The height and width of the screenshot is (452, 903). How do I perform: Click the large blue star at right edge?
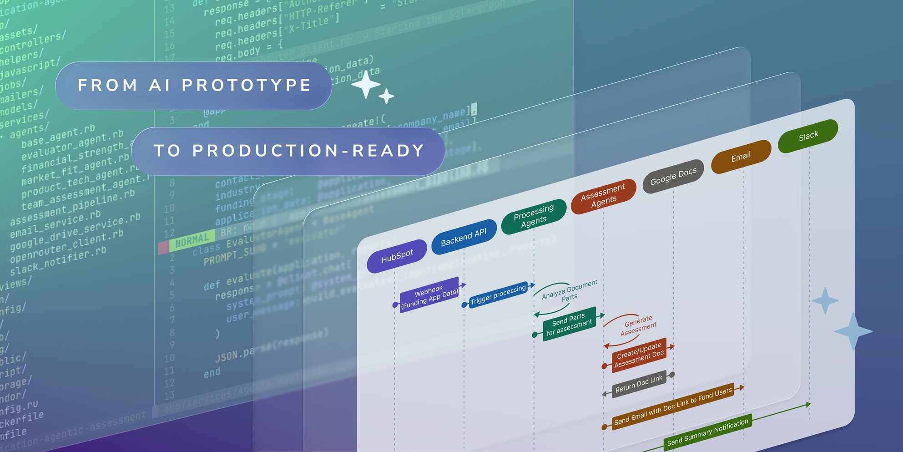[x=853, y=331]
